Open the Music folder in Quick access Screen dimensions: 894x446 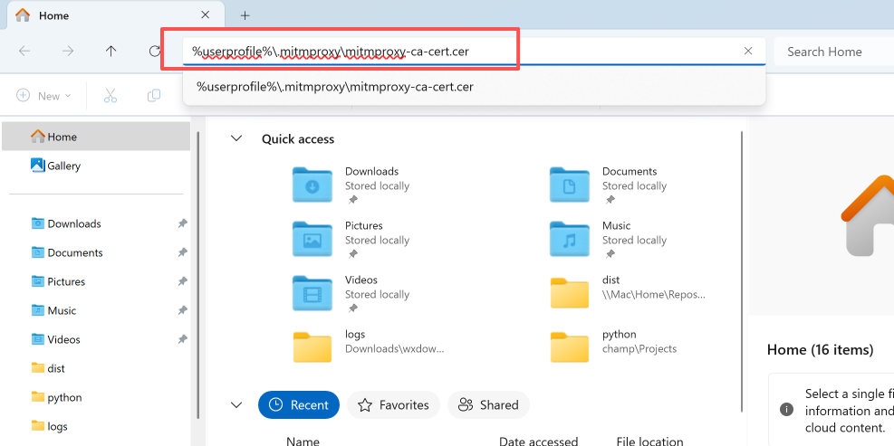tap(570, 239)
